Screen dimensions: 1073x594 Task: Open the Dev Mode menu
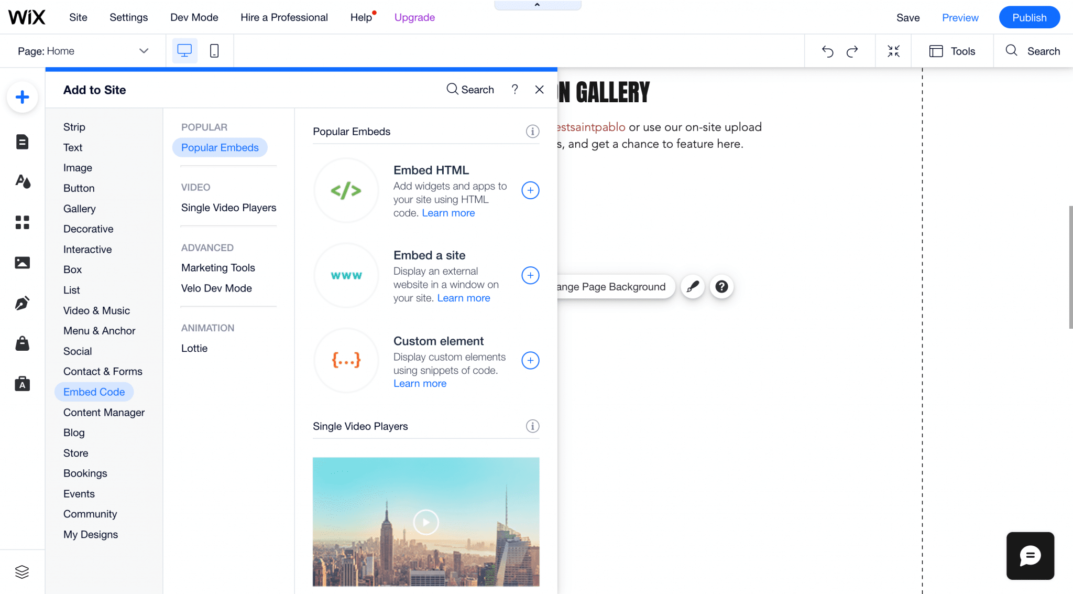pos(194,17)
